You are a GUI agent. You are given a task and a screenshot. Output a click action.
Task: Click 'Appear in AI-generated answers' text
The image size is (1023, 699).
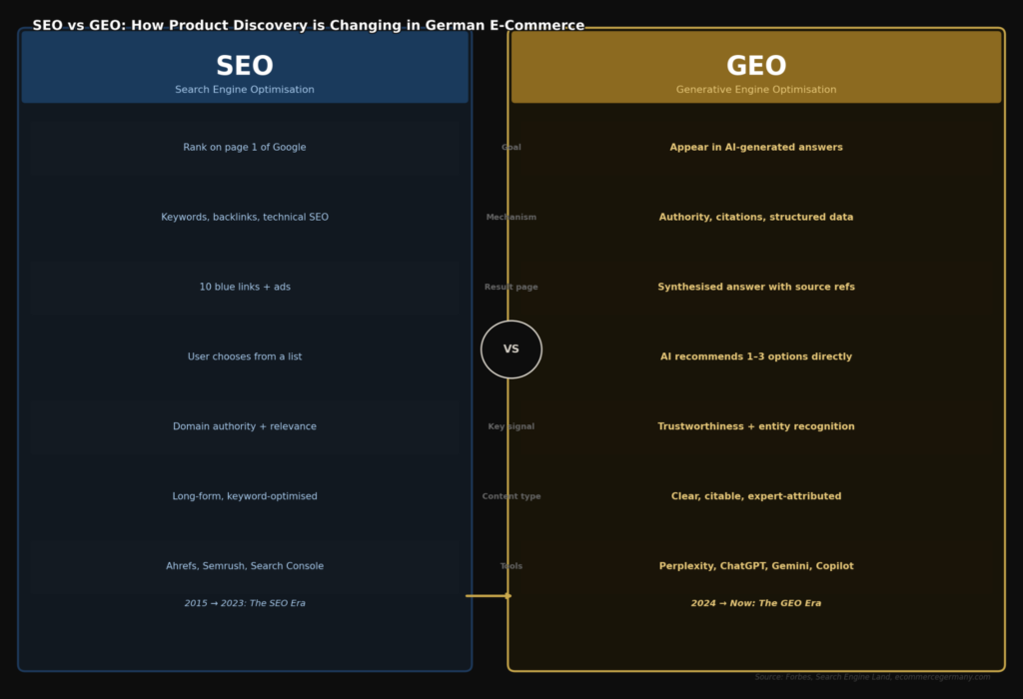[x=756, y=148]
